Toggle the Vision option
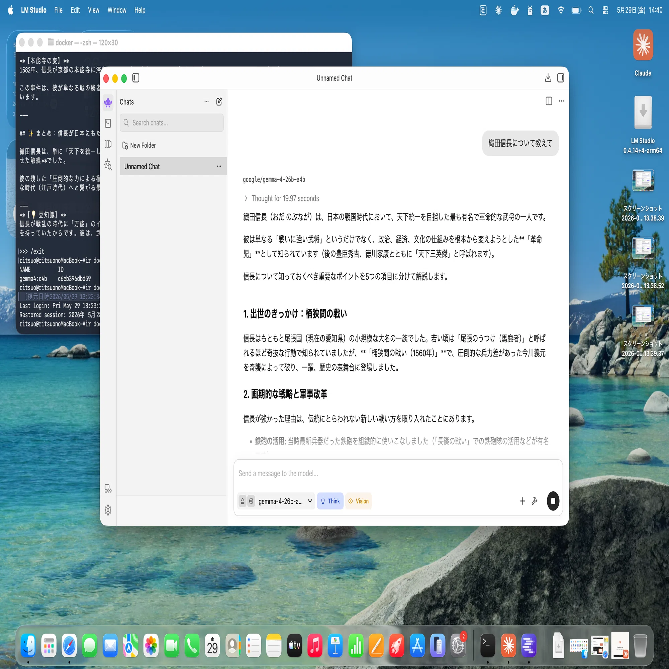 [358, 501]
